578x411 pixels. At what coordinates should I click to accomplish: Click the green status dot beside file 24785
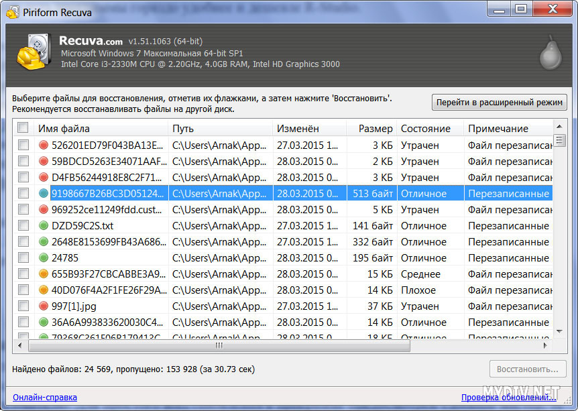pos(44,257)
